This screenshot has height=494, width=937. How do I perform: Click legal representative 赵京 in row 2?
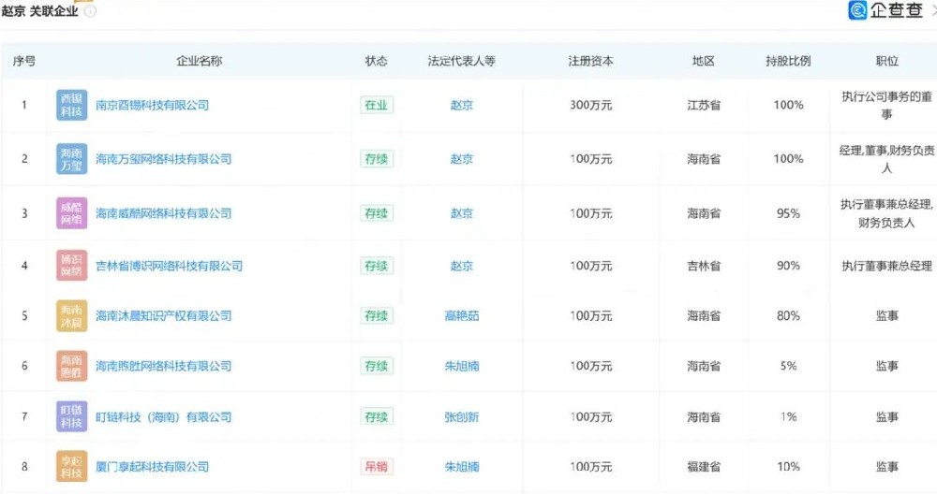pos(461,159)
